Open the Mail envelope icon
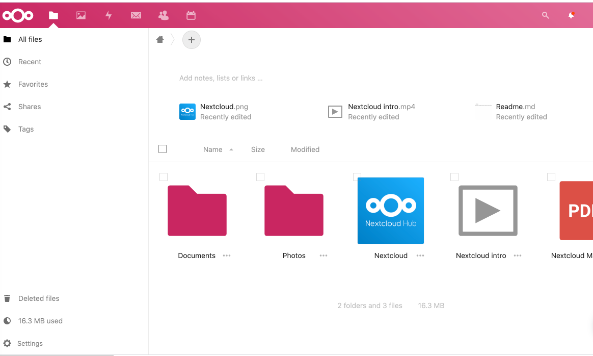The height and width of the screenshot is (356, 593). [136, 15]
